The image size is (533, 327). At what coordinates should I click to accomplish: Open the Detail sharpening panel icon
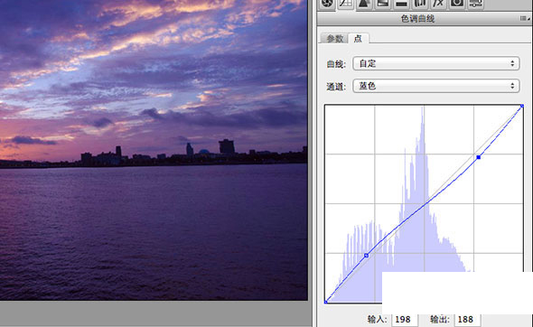click(364, 4)
